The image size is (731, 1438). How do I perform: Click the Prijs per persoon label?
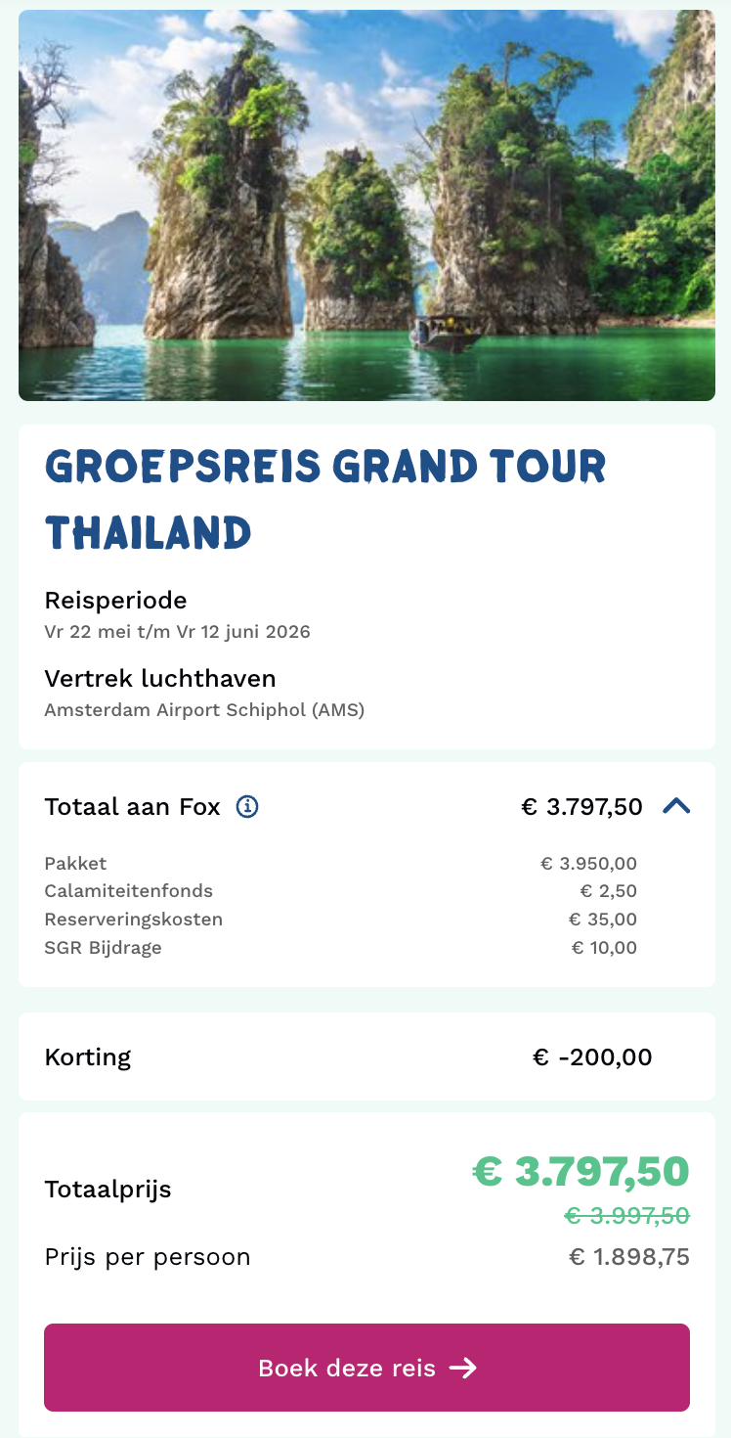(x=148, y=1257)
